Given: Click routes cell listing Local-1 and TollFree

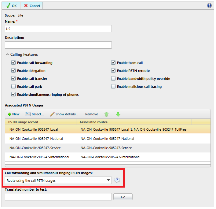Looking at the screenshot, I should pos(134,129).
